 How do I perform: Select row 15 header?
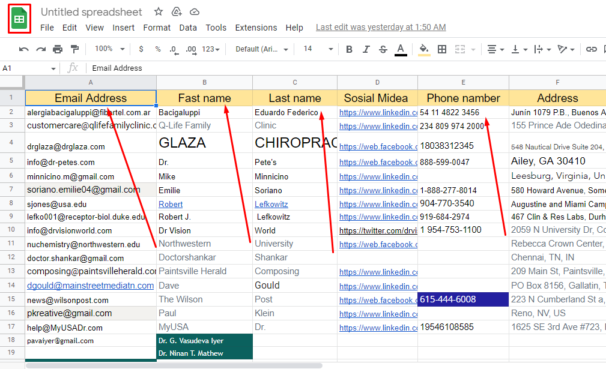(x=11, y=299)
